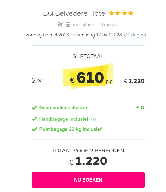Viewport: 166px width, 192px height.
Task: Click the first gold hotel star
Action: [111, 13]
